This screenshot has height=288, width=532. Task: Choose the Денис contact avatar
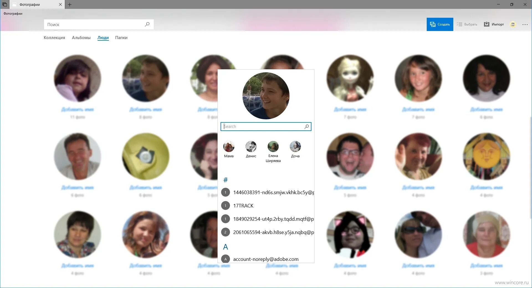(251, 146)
